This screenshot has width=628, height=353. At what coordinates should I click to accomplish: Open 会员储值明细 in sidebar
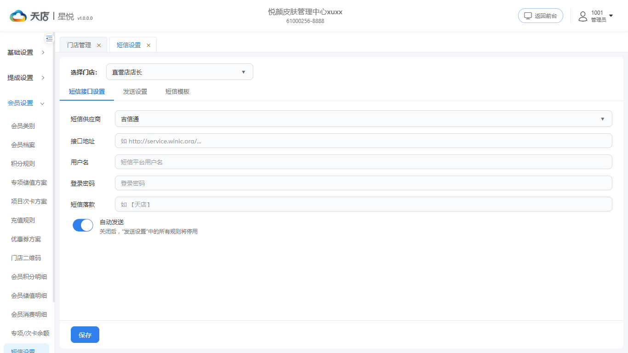click(29, 296)
